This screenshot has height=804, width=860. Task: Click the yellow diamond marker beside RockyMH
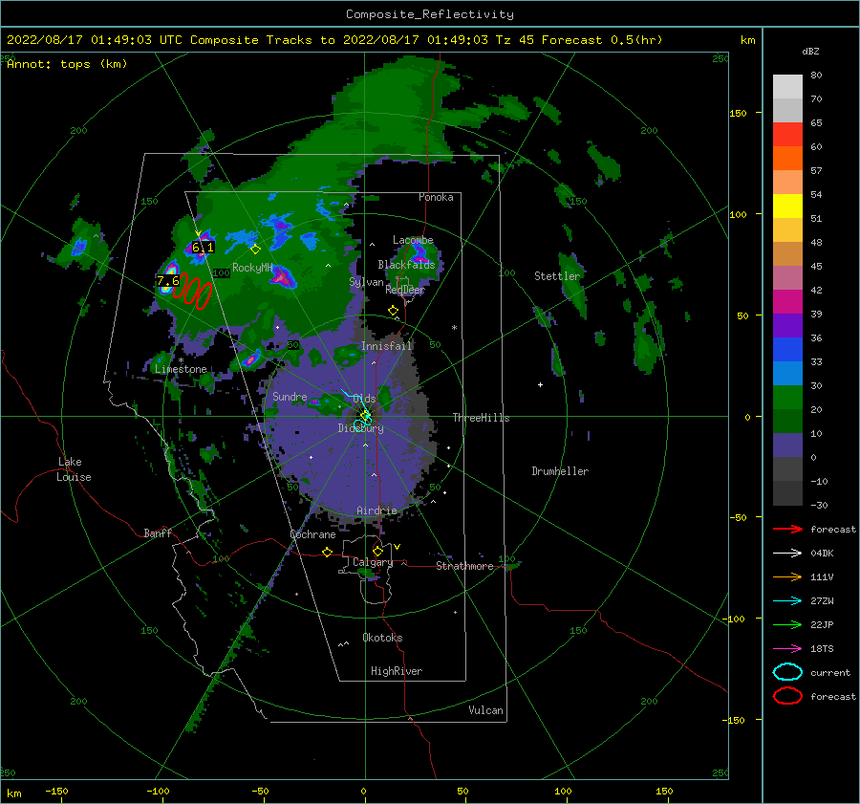pyautogui.click(x=255, y=250)
